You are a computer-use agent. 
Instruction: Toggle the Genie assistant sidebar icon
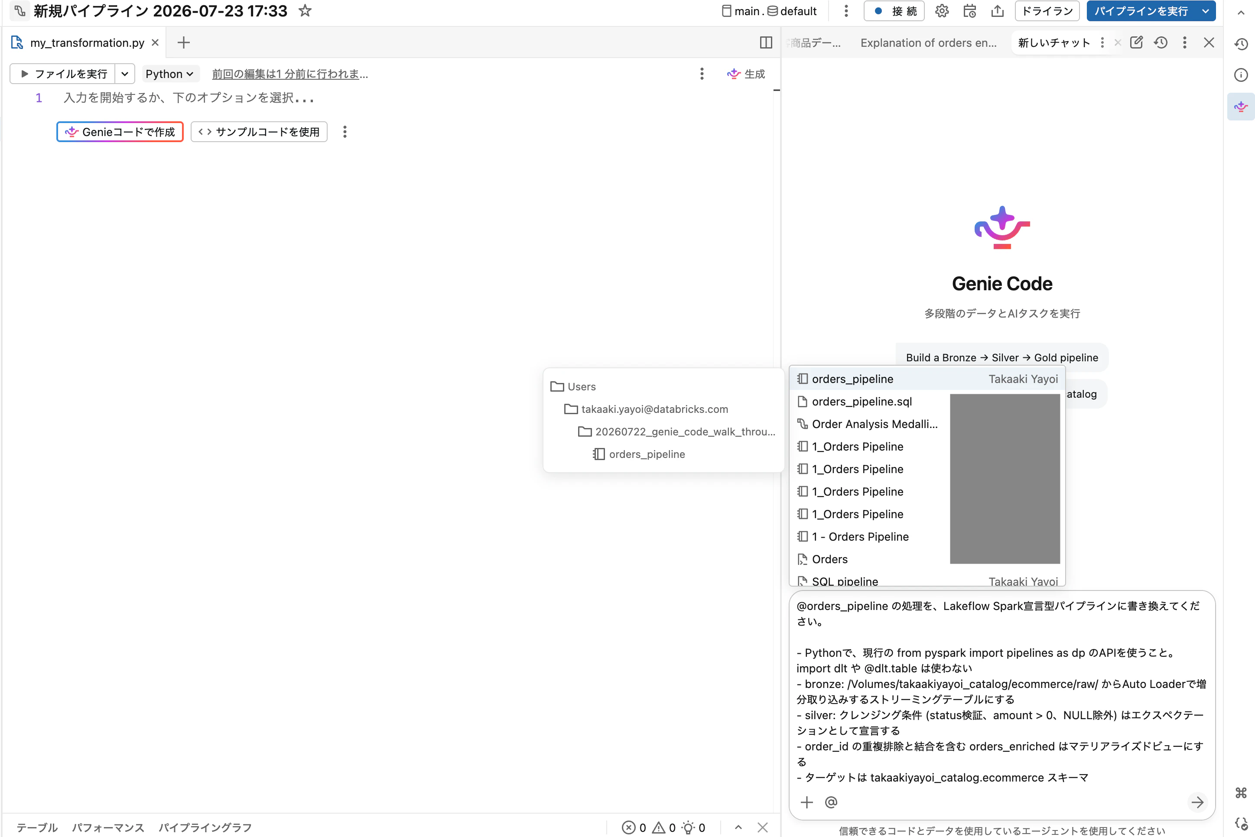pos(1241,107)
